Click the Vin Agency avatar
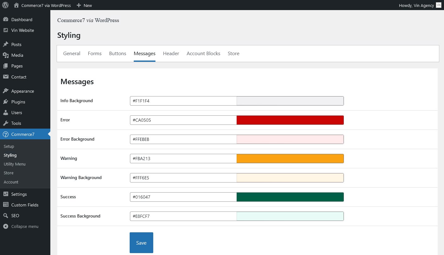Viewport: 444px width, 255px height. [x=439, y=5]
